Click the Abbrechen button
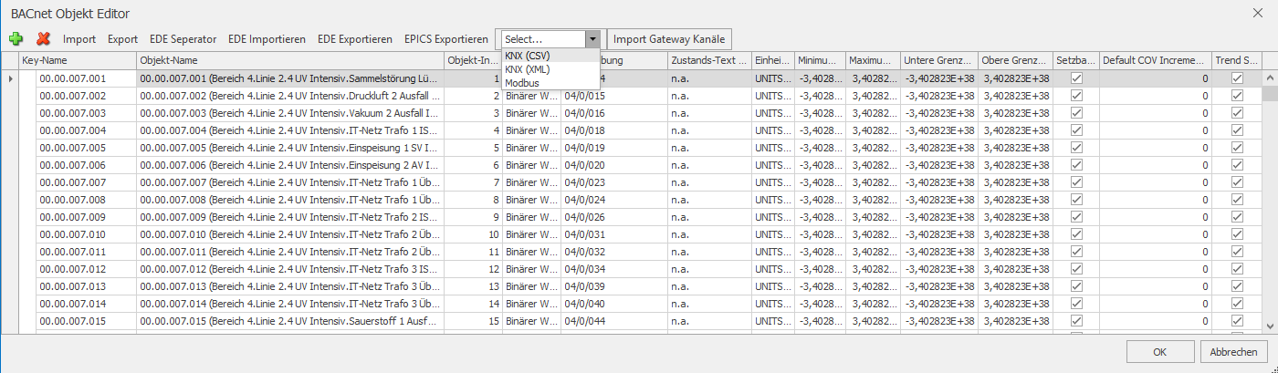This screenshot has height=373, width=1278. coord(1233,352)
